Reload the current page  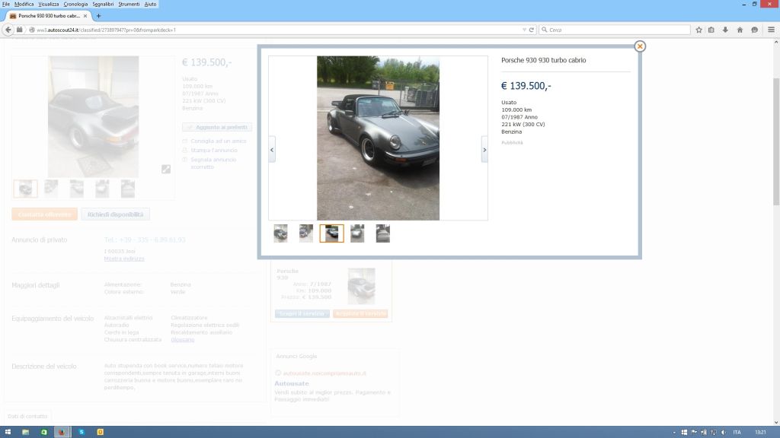click(531, 30)
